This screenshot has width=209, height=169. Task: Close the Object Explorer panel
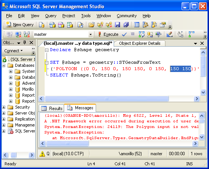tap(31, 43)
